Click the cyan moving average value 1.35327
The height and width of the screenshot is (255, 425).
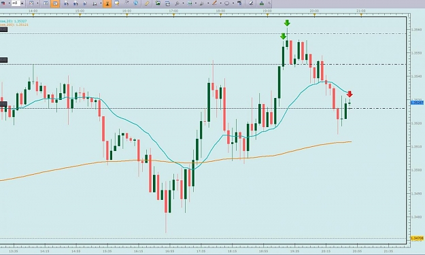[21, 21]
